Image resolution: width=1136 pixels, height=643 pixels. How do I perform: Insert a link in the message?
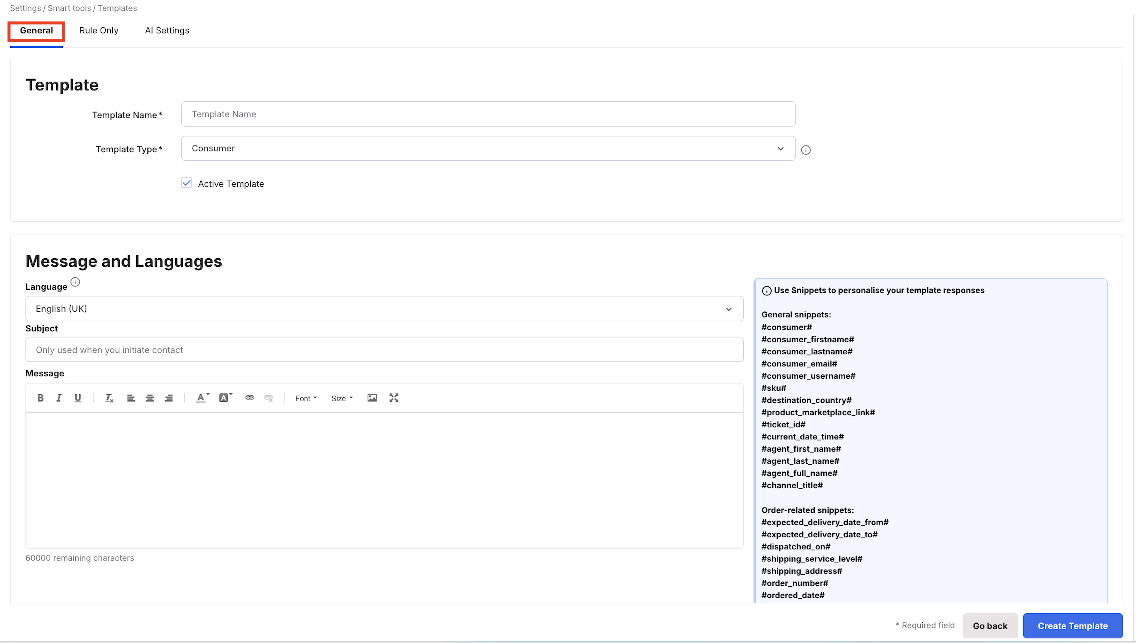[250, 398]
